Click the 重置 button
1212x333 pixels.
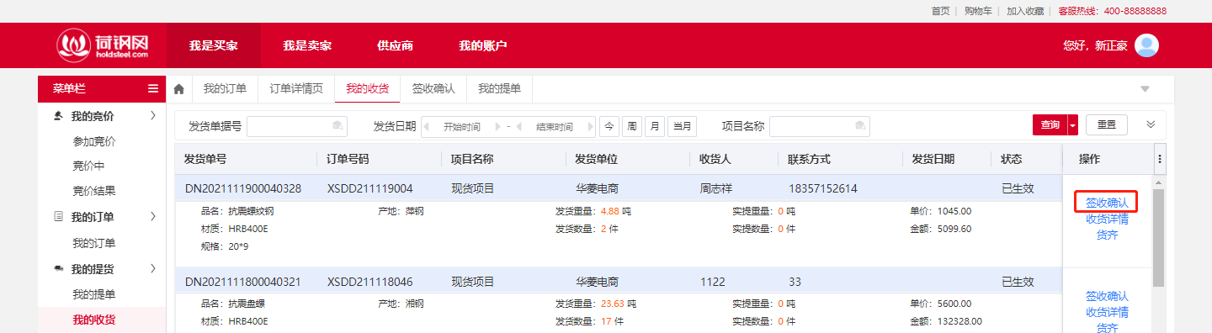[1107, 124]
